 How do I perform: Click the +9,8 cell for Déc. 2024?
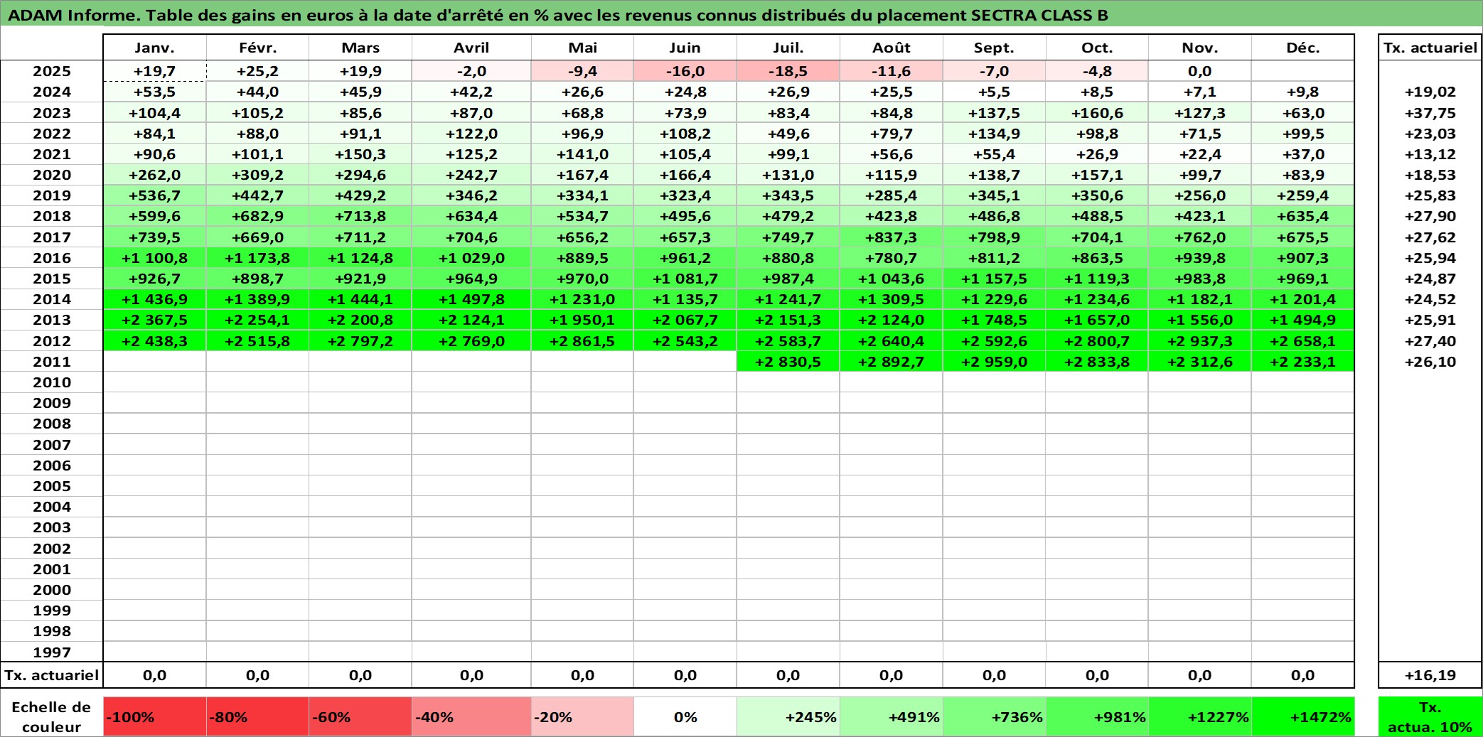coord(1302,92)
